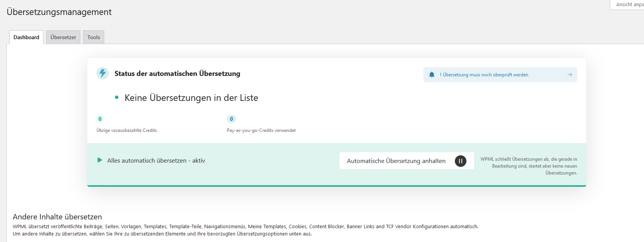Click the green play triangle icon
644x242 pixels.
tap(100, 160)
